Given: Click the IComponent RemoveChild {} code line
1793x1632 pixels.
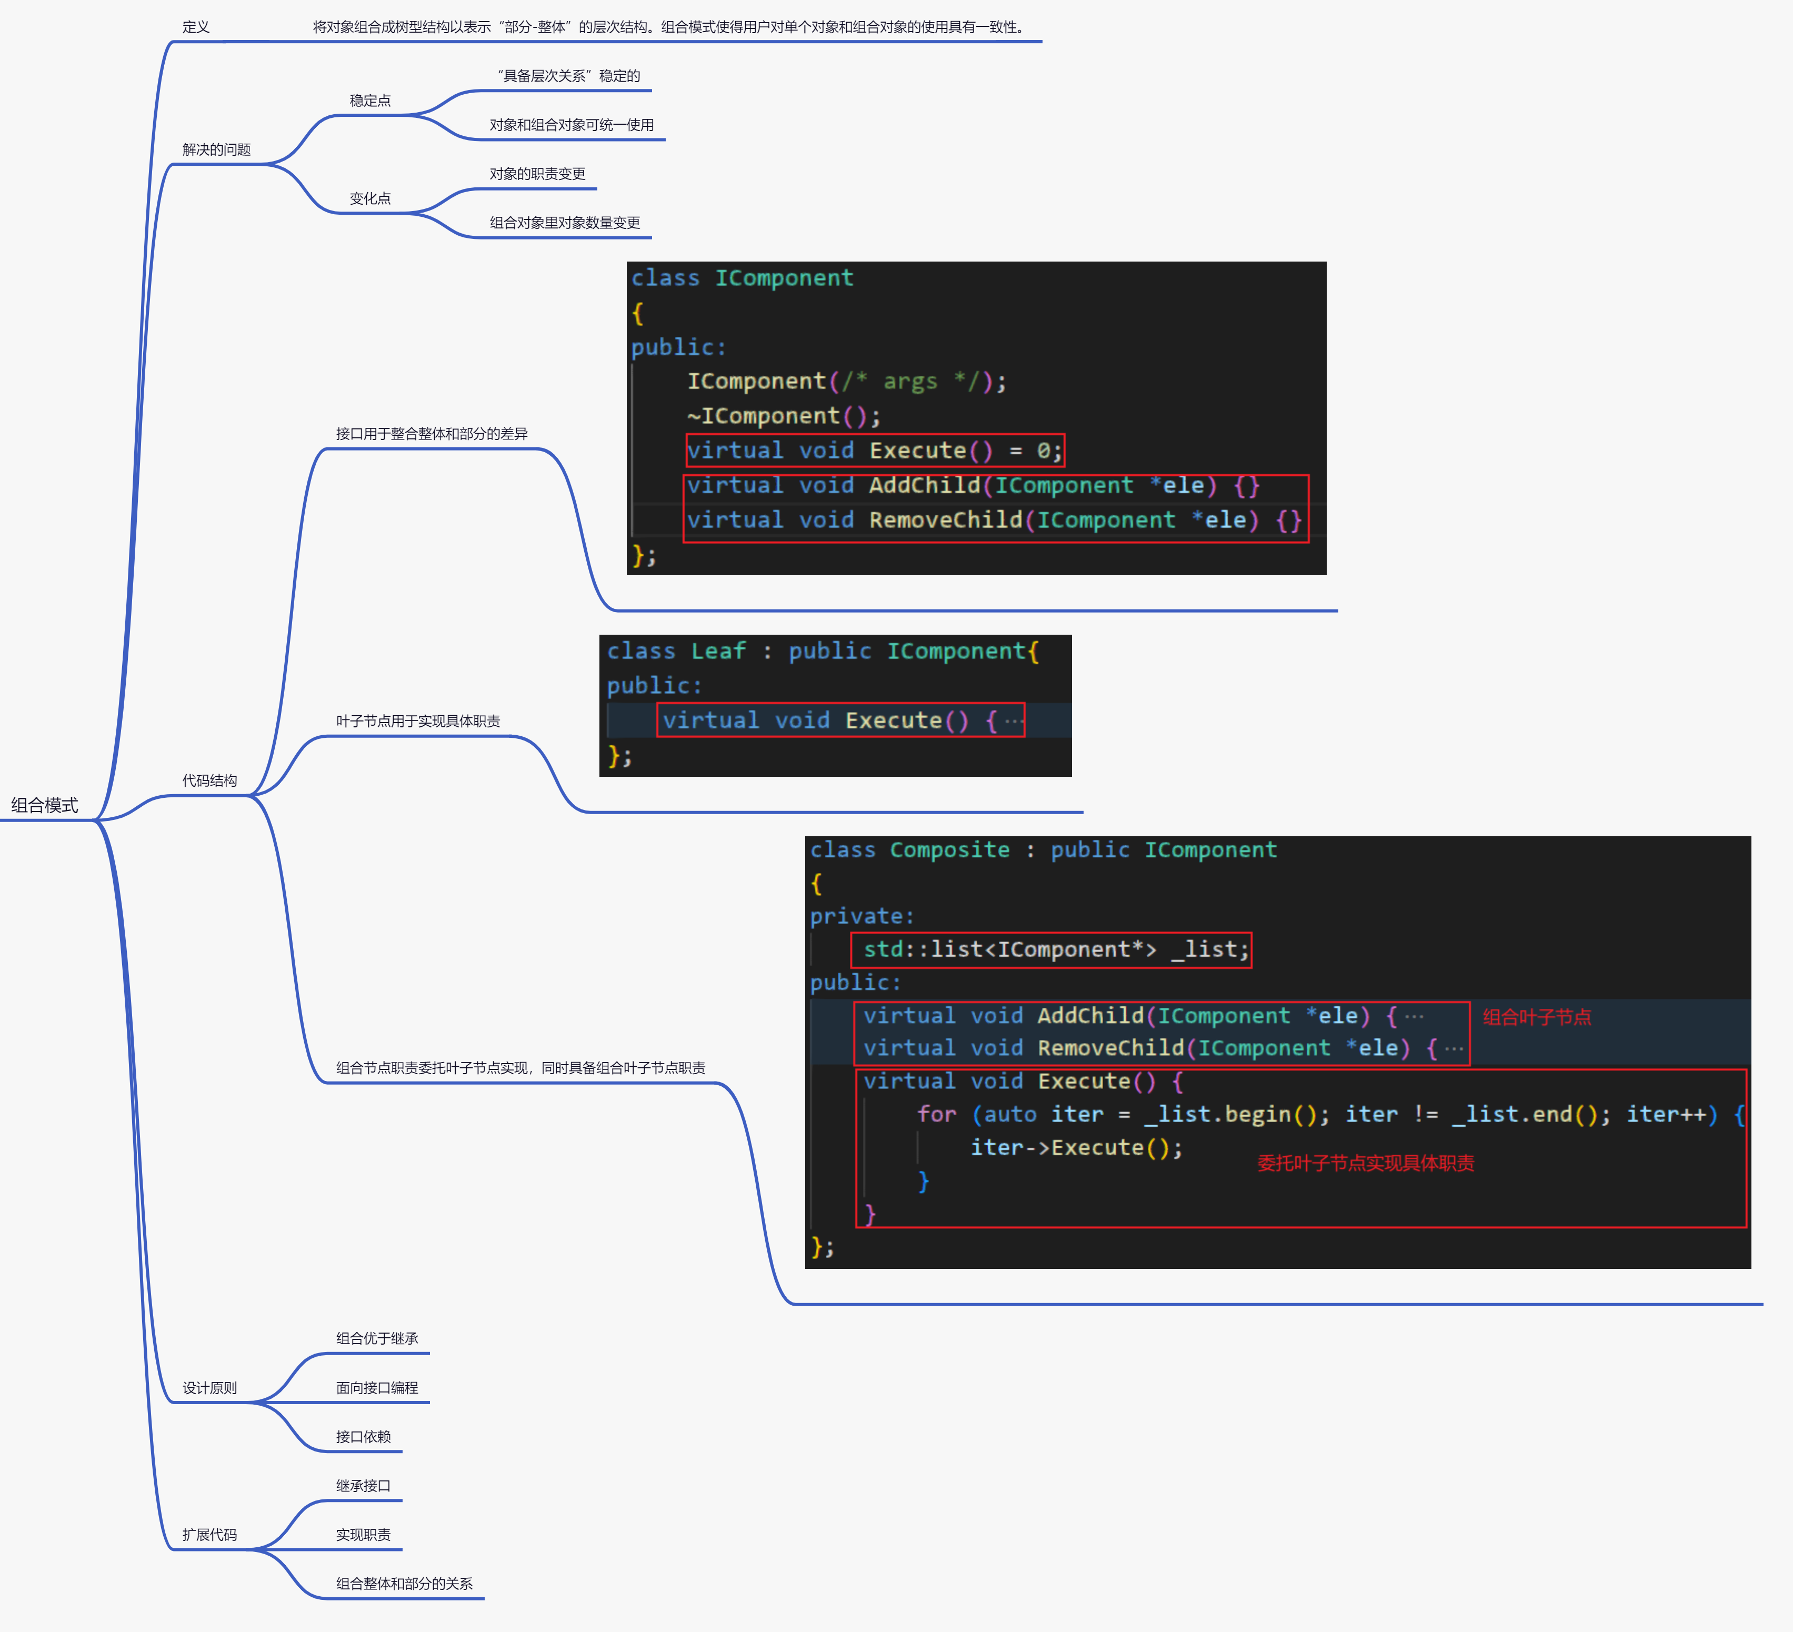Looking at the screenshot, I should pyautogui.click(x=994, y=520).
